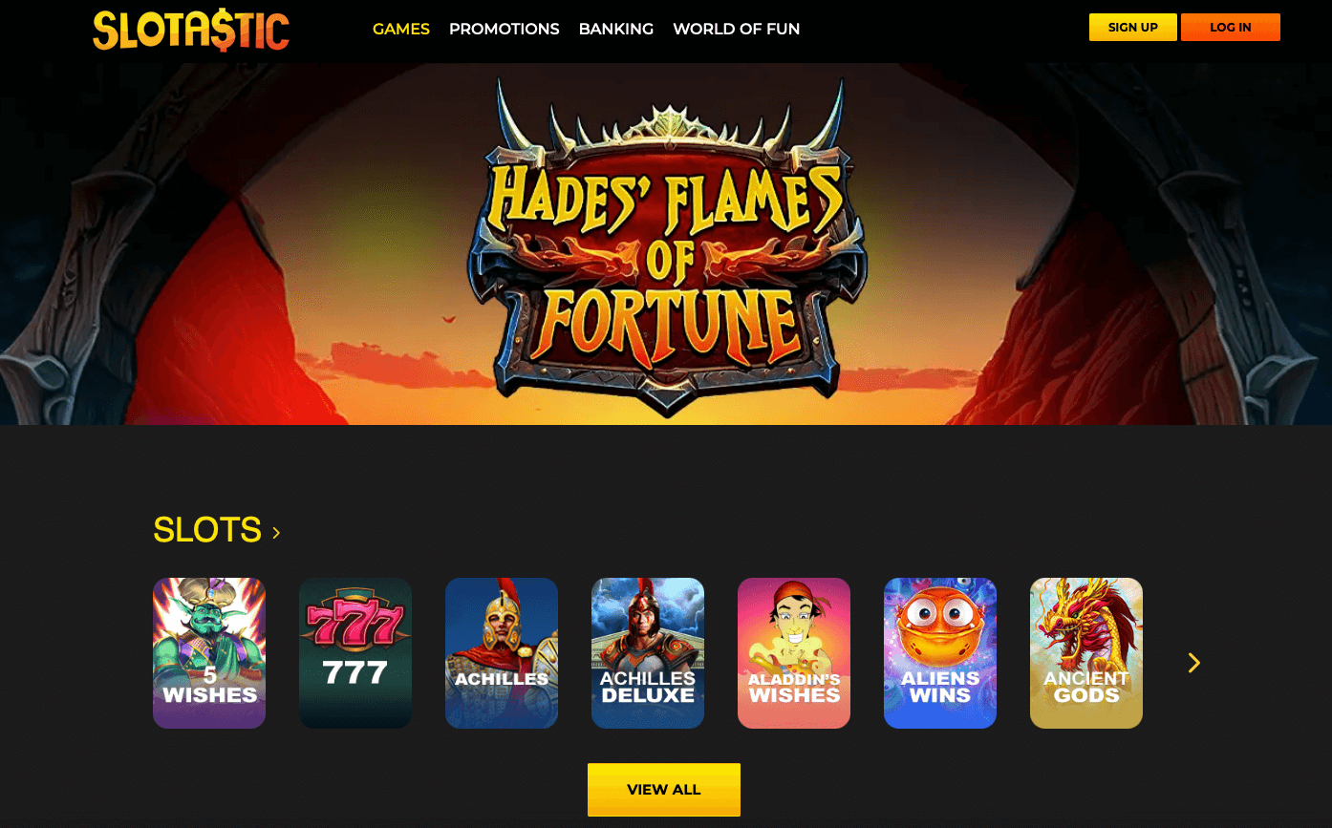The width and height of the screenshot is (1332, 828).
Task: Click the red 777 emblem artwork
Action: (x=355, y=625)
